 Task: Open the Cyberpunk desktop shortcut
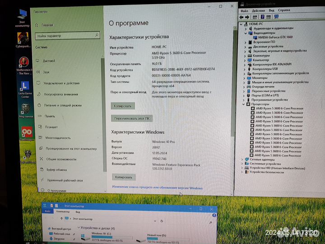pyautogui.click(x=23, y=40)
